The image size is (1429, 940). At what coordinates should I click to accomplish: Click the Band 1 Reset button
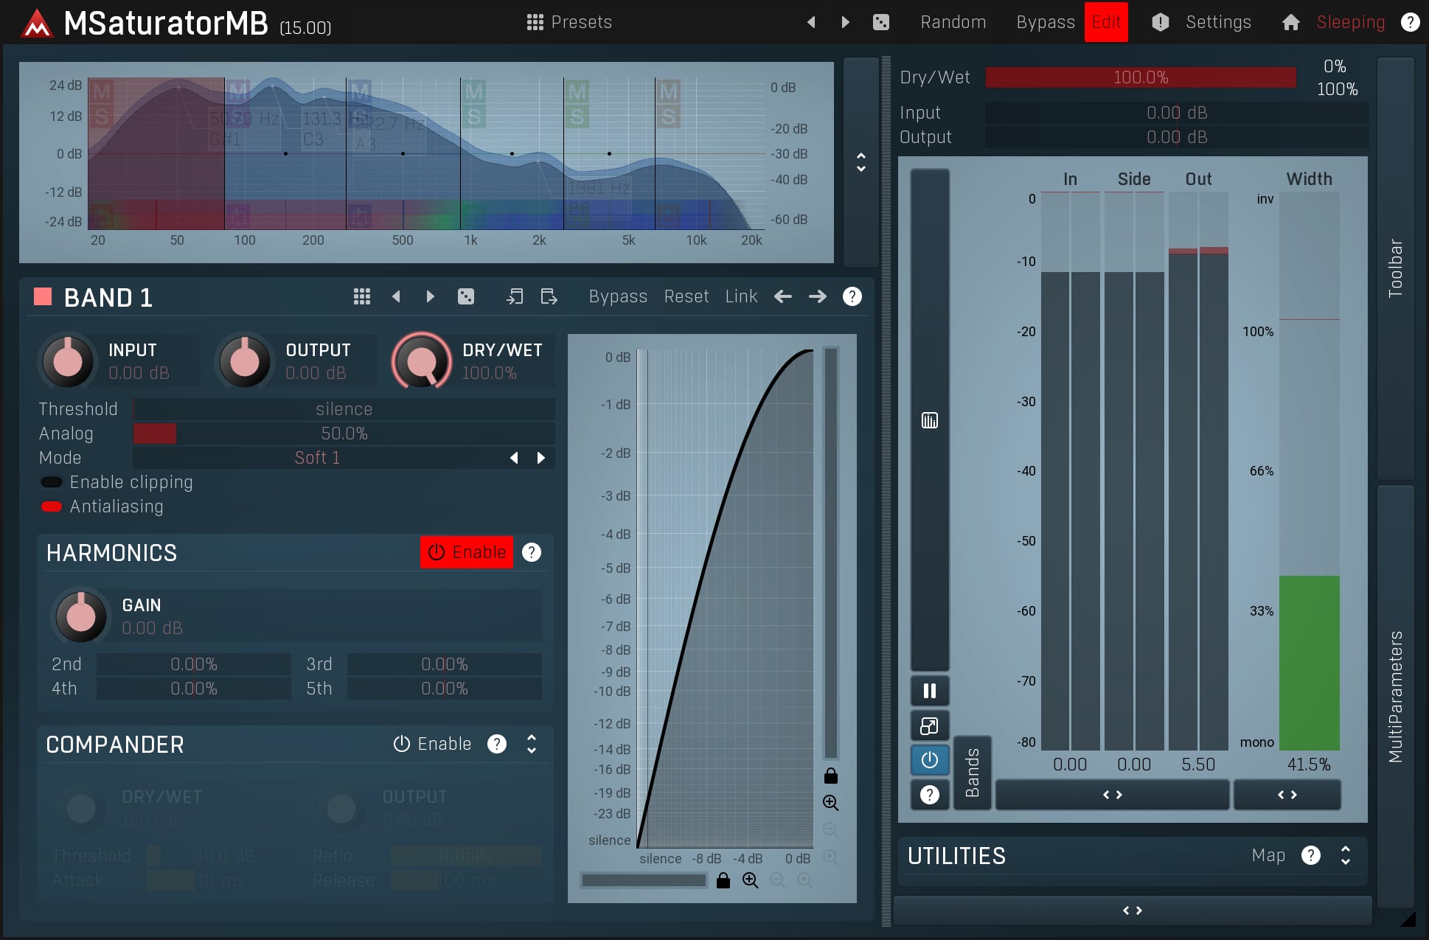click(x=686, y=296)
